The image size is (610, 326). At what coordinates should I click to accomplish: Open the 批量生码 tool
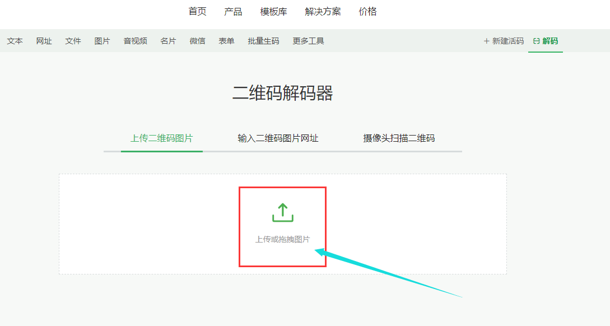point(263,41)
